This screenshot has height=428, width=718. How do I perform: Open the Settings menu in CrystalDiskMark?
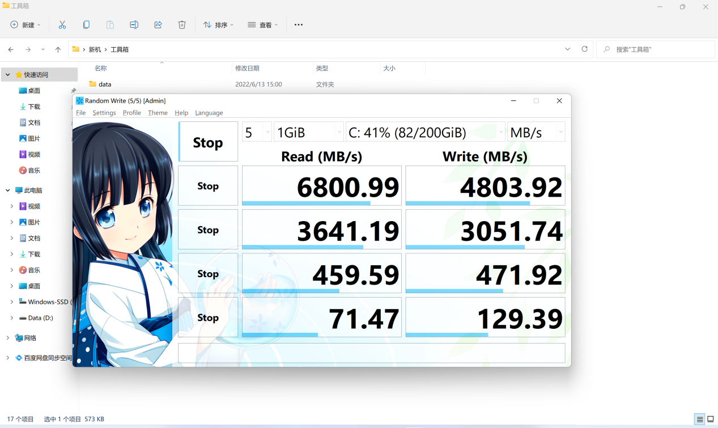pyautogui.click(x=104, y=113)
